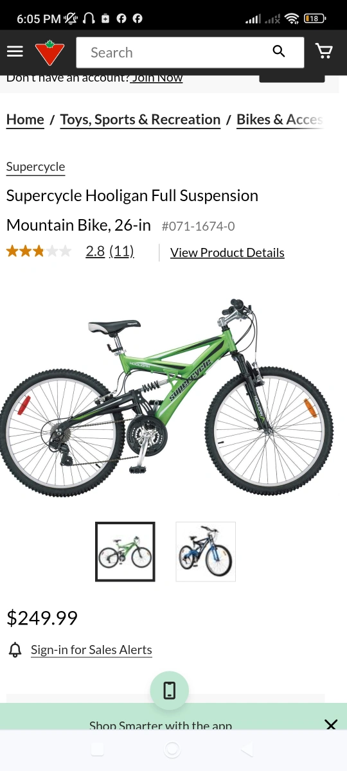Tap the Android home circle button
Image resolution: width=347 pixels, height=771 pixels.
172,749
